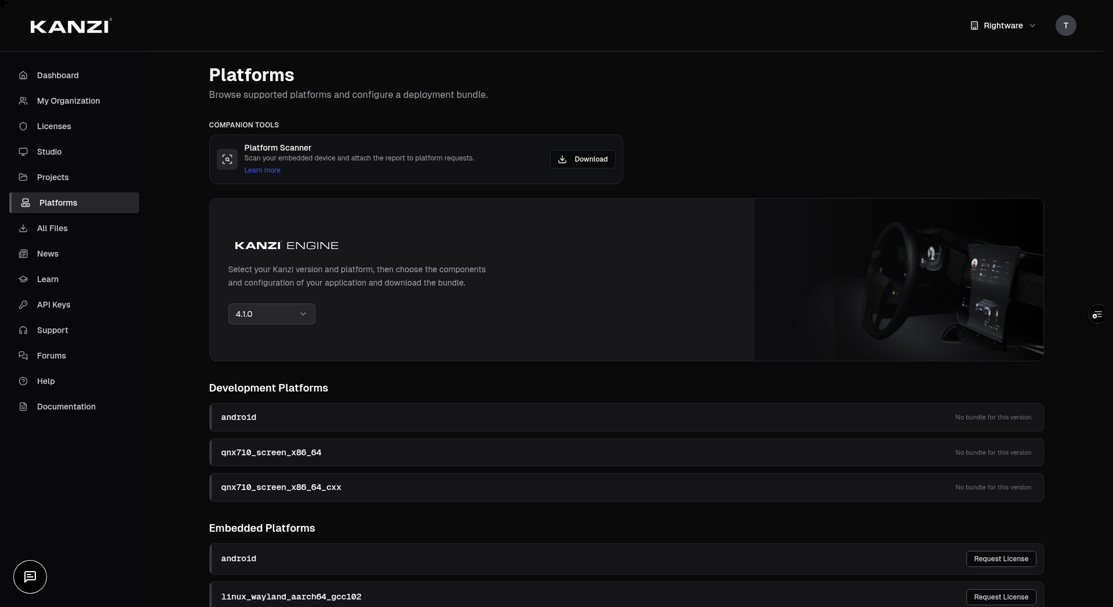
Task: Click the Platform Scanner title text
Action: pyautogui.click(x=278, y=148)
